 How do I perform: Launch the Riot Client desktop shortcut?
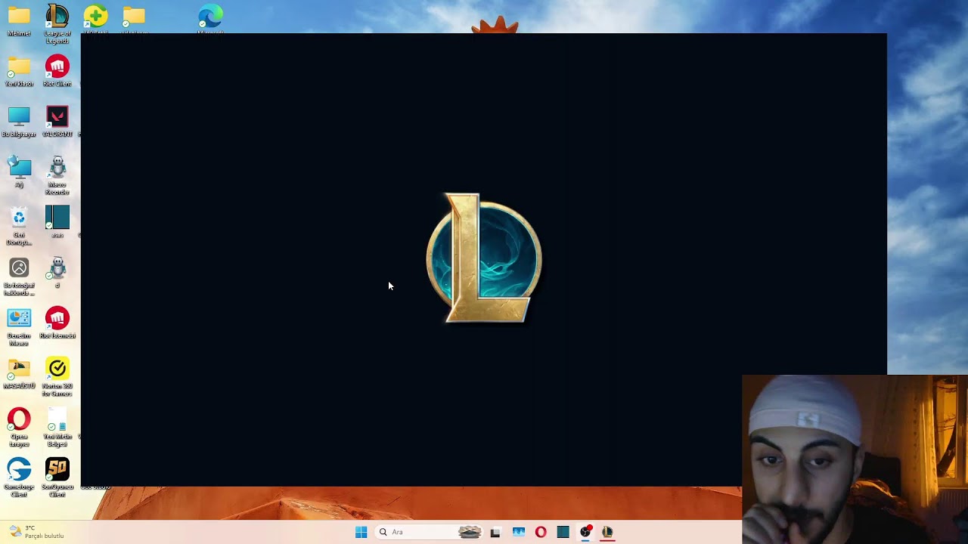[x=57, y=71]
